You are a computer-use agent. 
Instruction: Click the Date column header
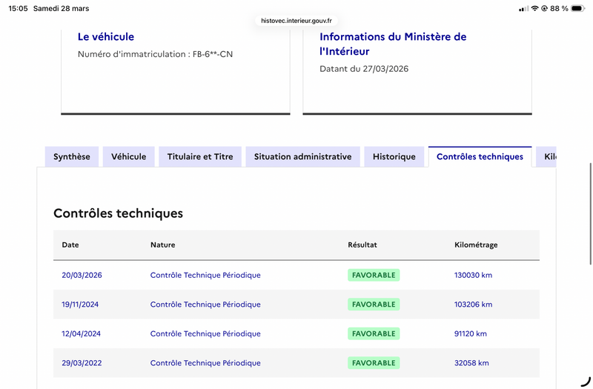point(70,245)
